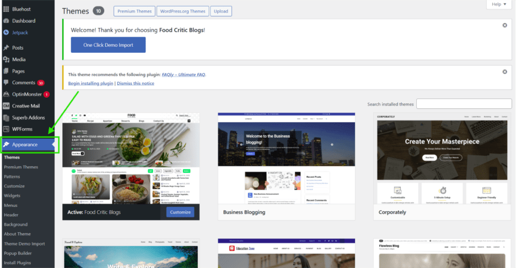Open the Creative Mail menu
Viewport: 516px width, 268px height.
pyautogui.click(x=26, y=106)
